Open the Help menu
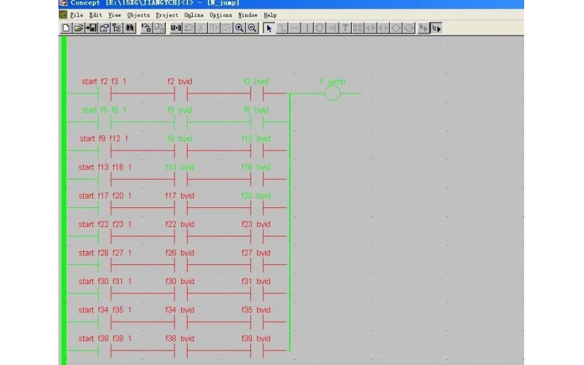Screen dimensions: 584x365 coord(270,15)
